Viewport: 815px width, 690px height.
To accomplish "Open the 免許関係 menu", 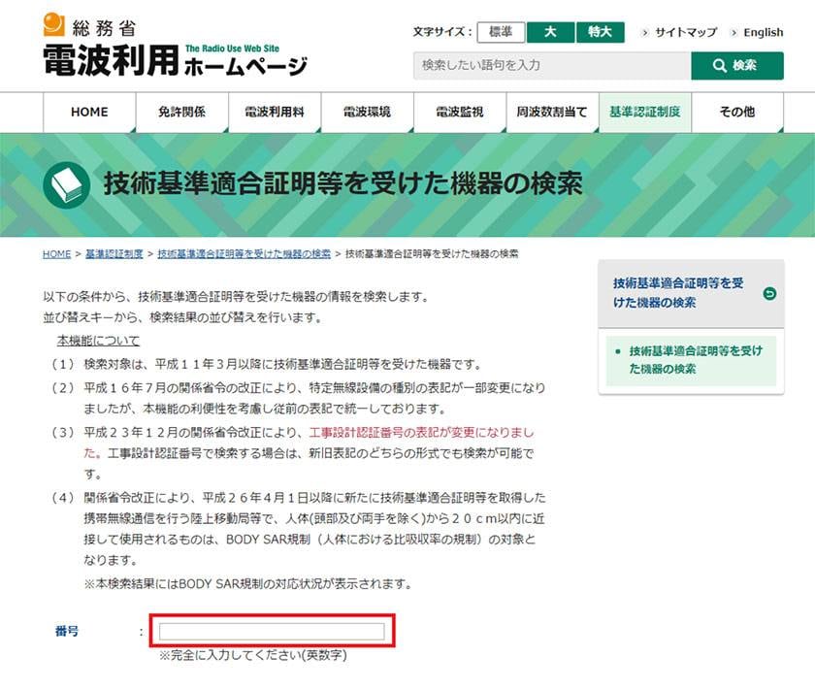I will point(181,113).
